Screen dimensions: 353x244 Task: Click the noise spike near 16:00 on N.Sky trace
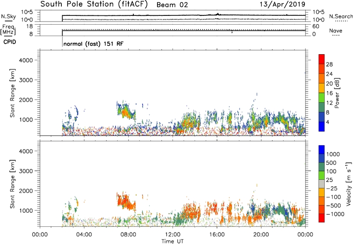[218, 14]
